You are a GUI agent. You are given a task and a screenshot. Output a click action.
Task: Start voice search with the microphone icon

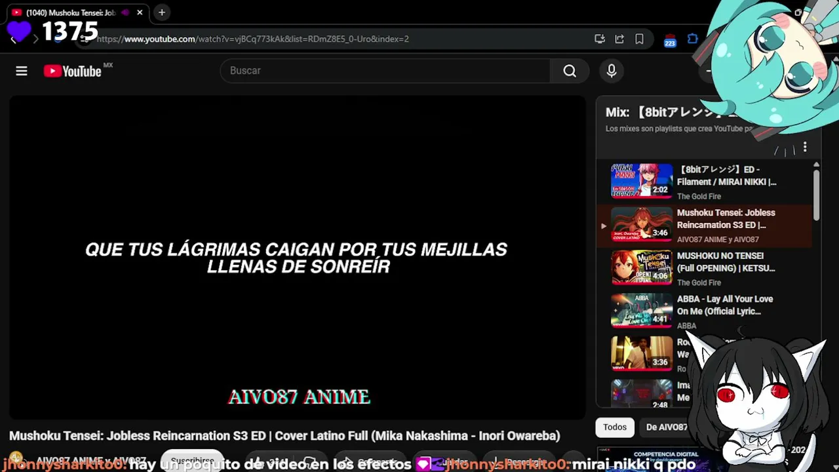point(612,71)
